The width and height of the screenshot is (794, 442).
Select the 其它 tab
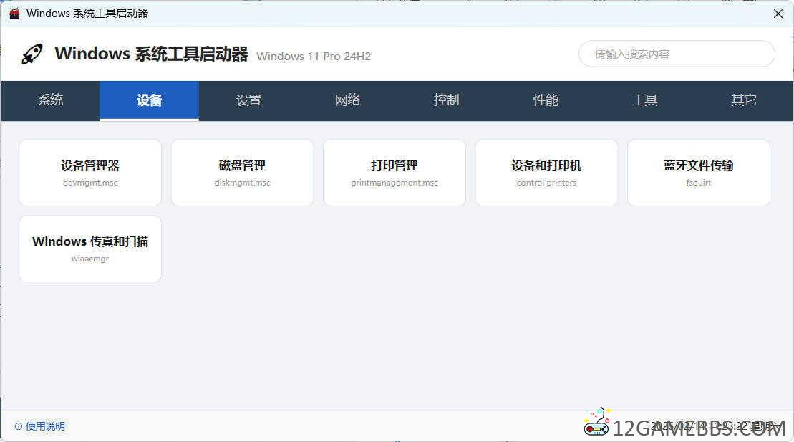[743, 100]
